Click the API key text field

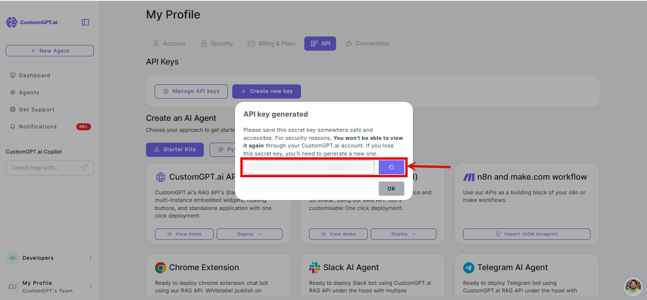(x=309, y=167)
